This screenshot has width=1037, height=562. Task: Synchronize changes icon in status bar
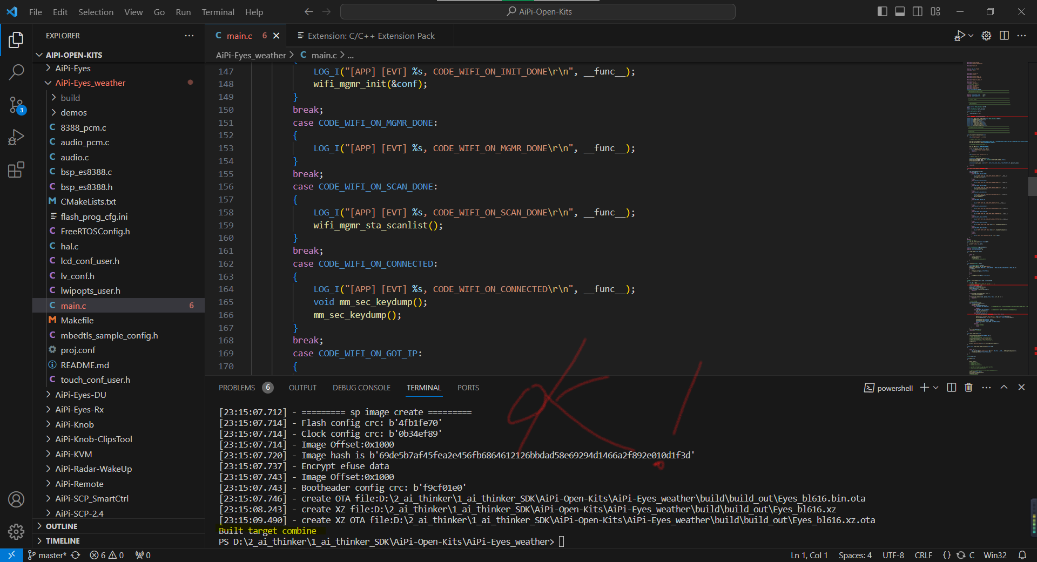tap(76, 555)
